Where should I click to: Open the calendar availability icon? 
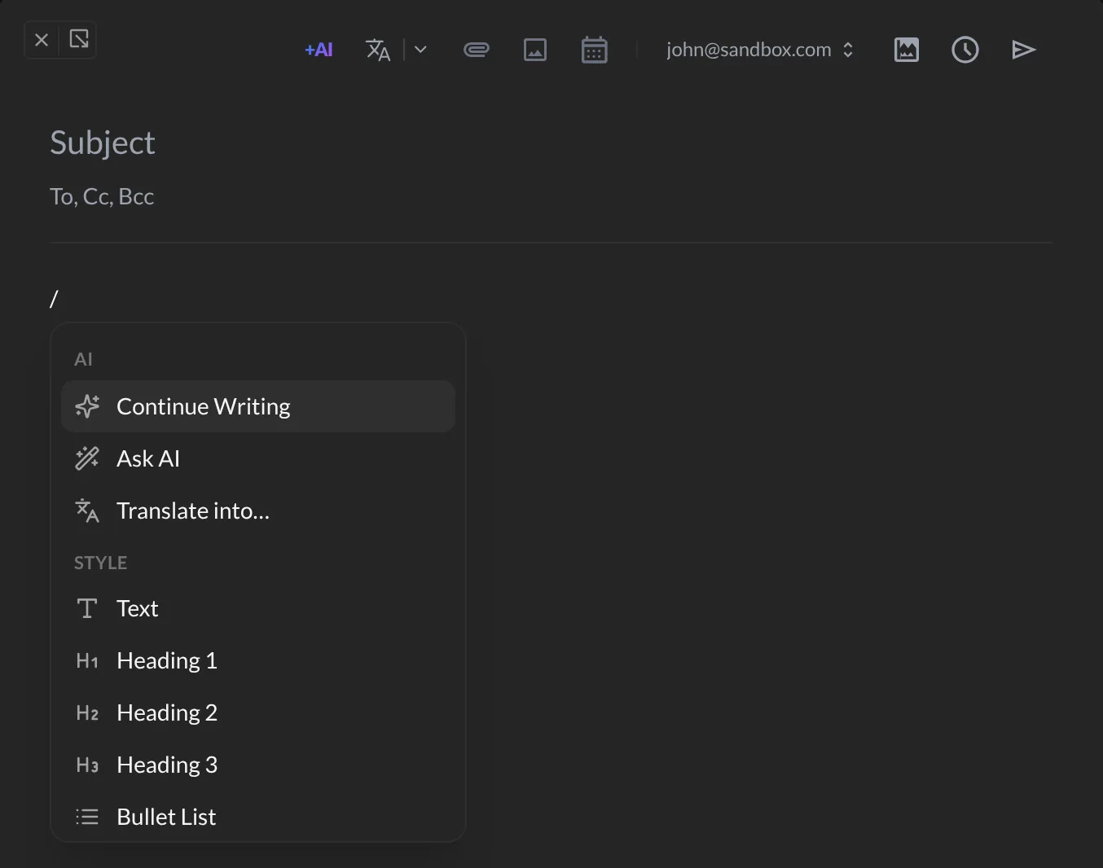[x=595, y=50]
